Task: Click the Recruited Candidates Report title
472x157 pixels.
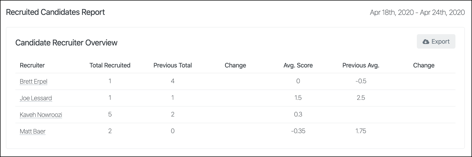Action: pyautogui.click(x=55, y=12)
